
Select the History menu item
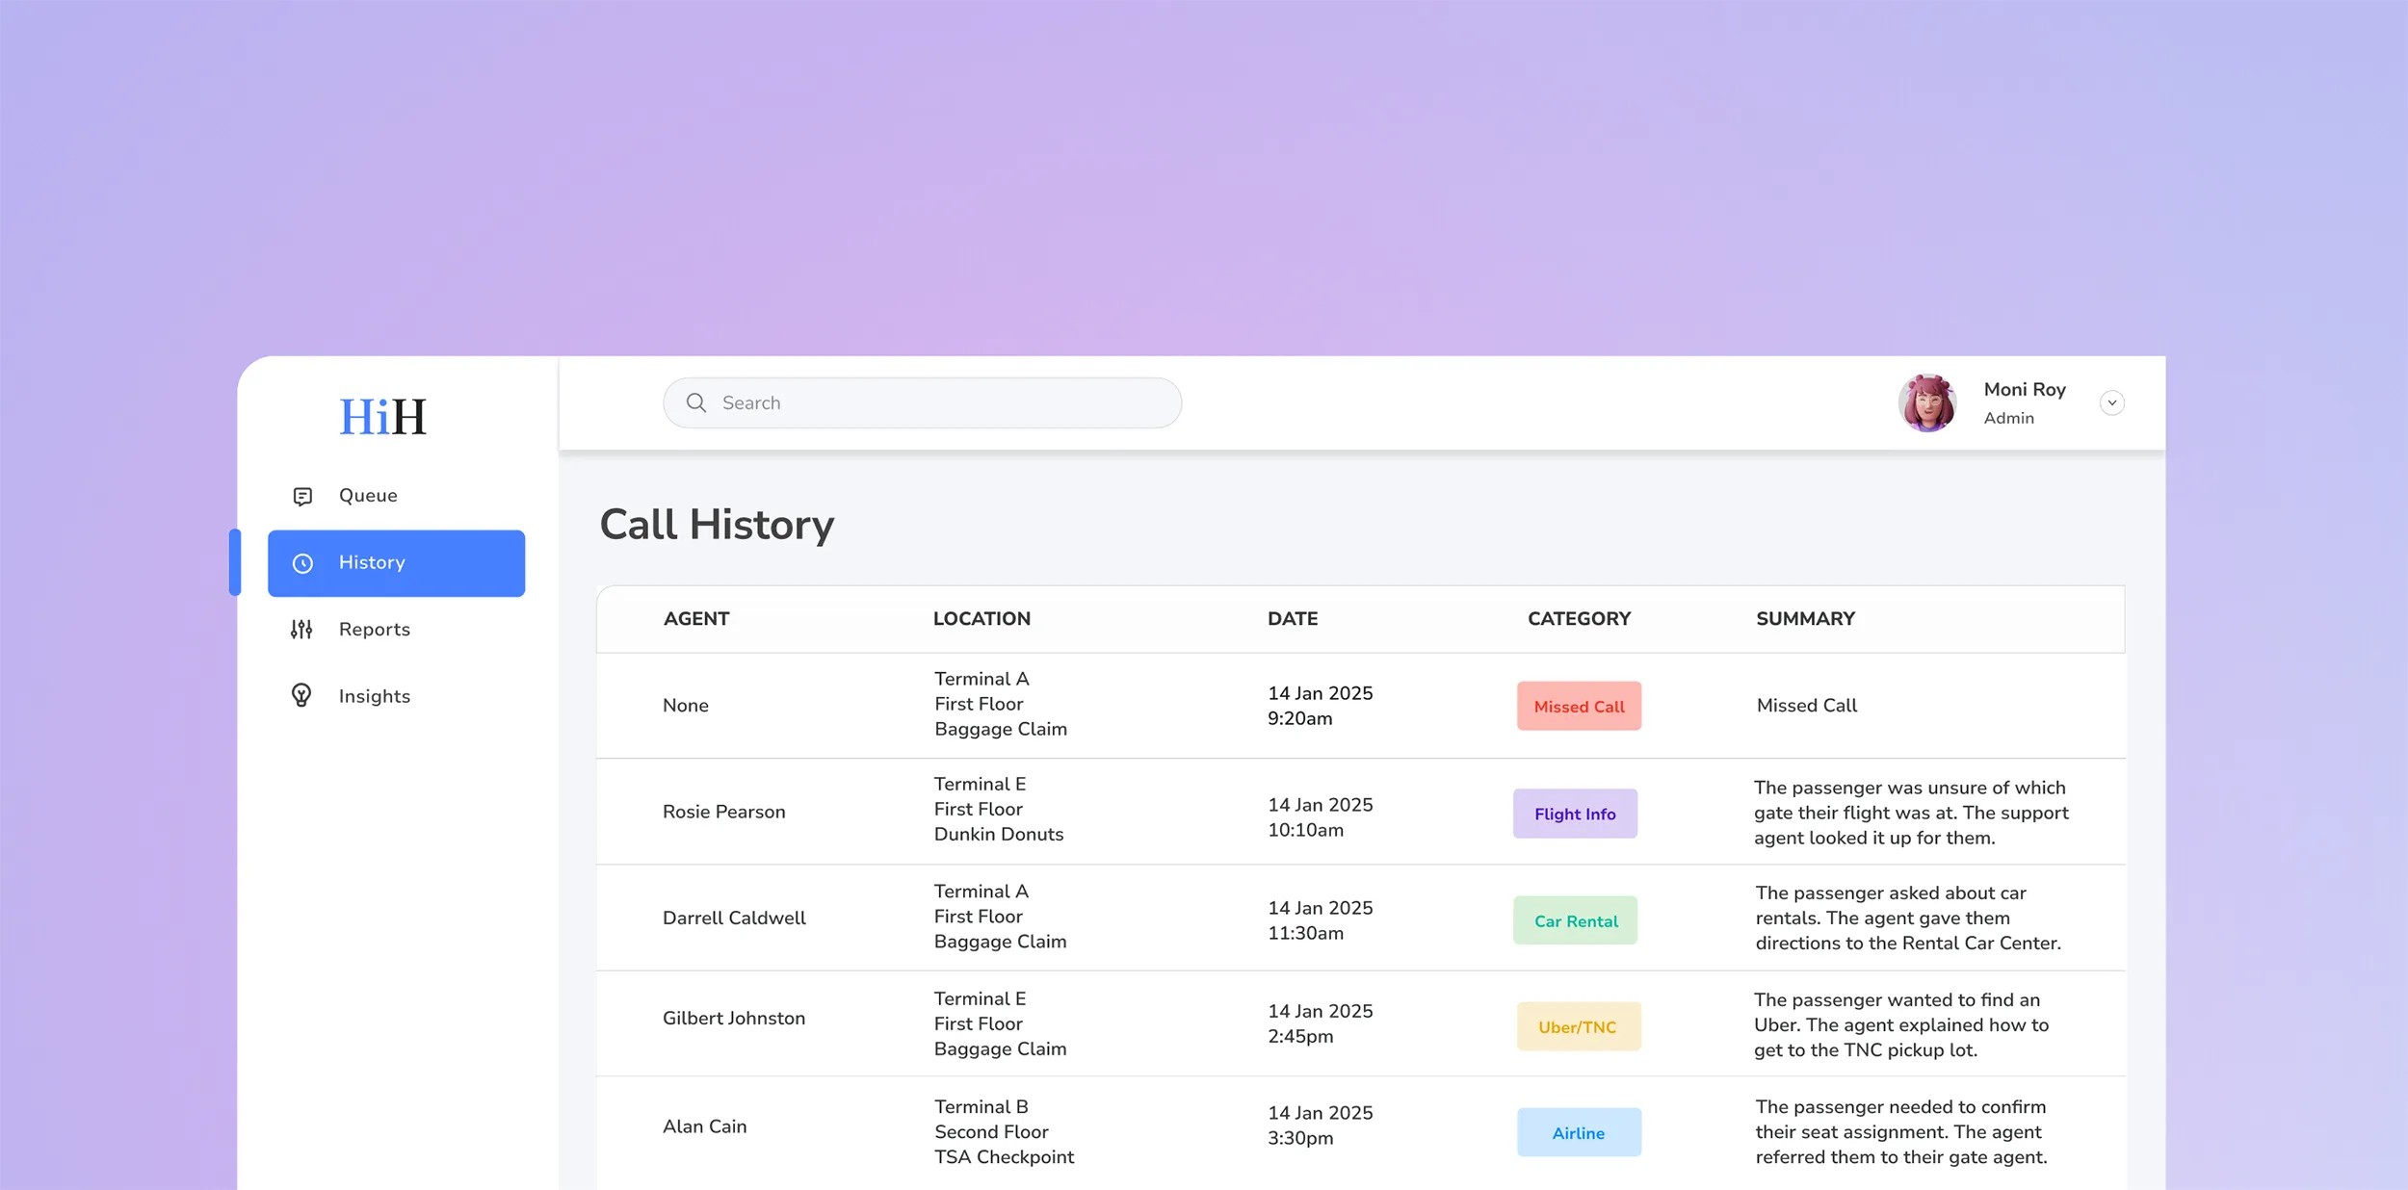click(396, 563)
